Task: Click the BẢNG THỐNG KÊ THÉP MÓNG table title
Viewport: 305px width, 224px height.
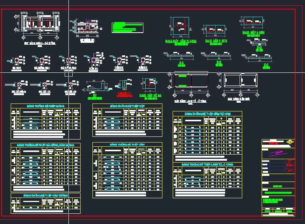Action: (x=45, y=106)
